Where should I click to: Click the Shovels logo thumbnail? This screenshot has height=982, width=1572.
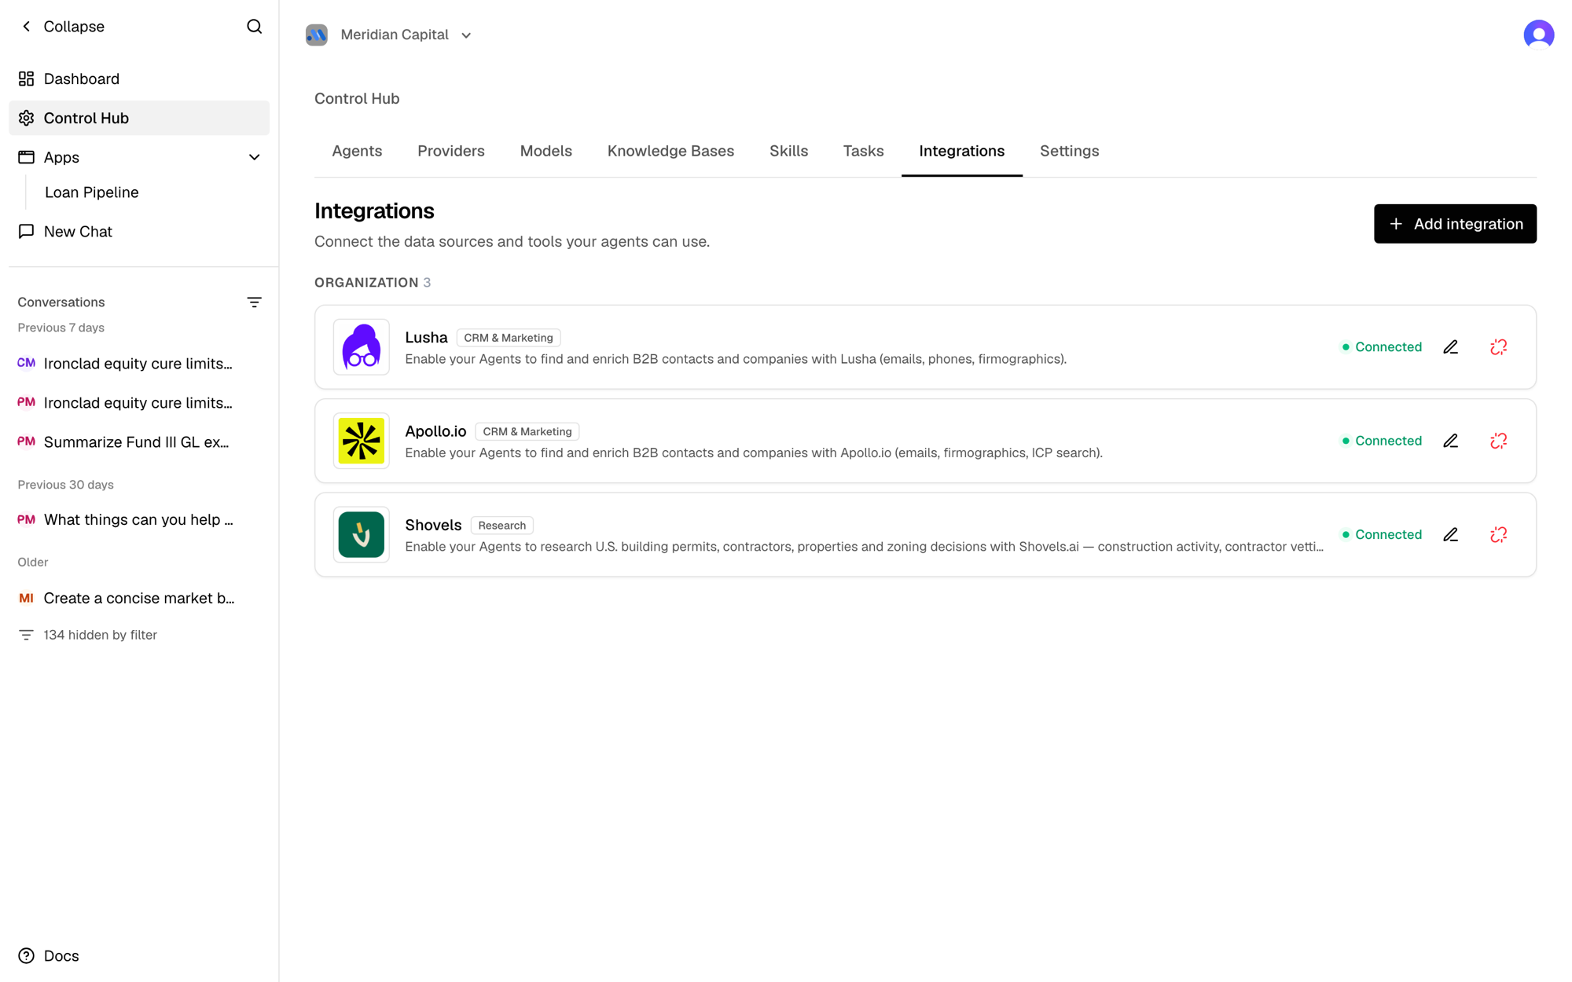pyautogui.click(x=362, y=535)
